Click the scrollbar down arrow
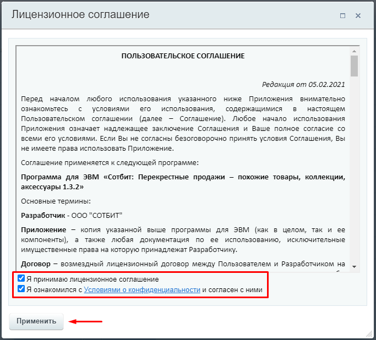The image size is (376, 340). coord(354,267)
